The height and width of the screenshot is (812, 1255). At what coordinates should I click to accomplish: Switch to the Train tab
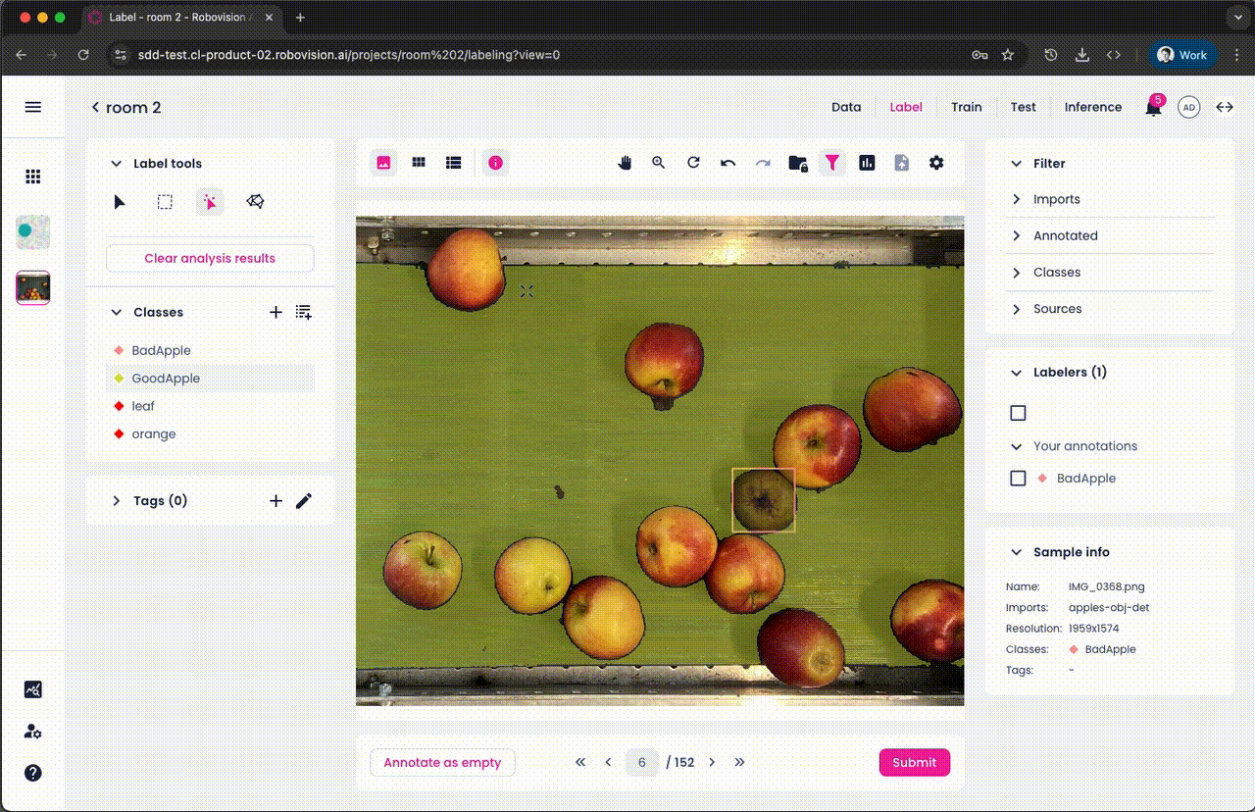coord(967,107)
